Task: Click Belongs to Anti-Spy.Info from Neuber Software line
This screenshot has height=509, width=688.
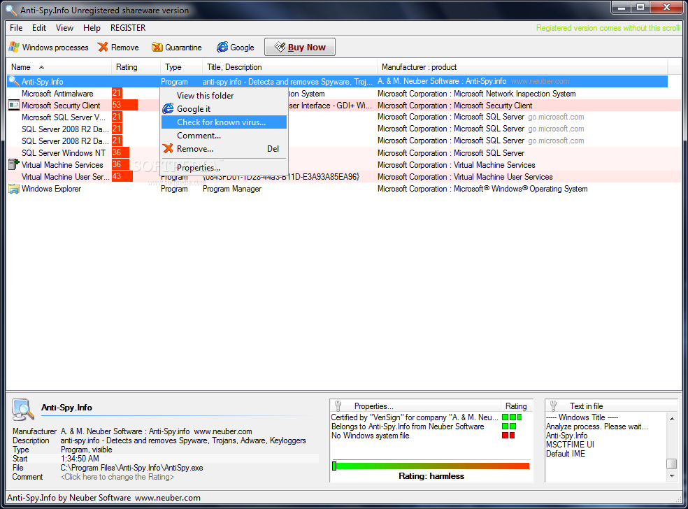Action: (x=408, y=426)
